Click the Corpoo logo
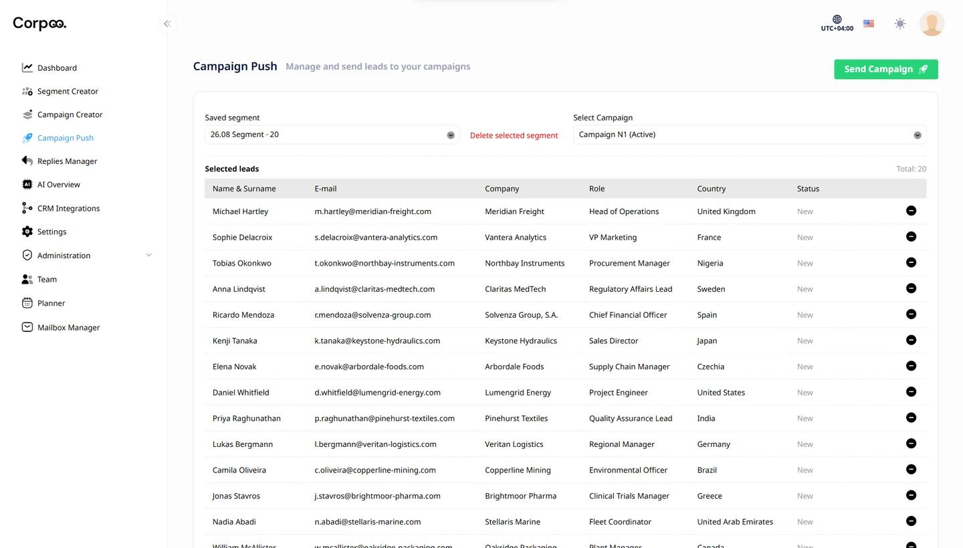963x548 pixels. 39,24
